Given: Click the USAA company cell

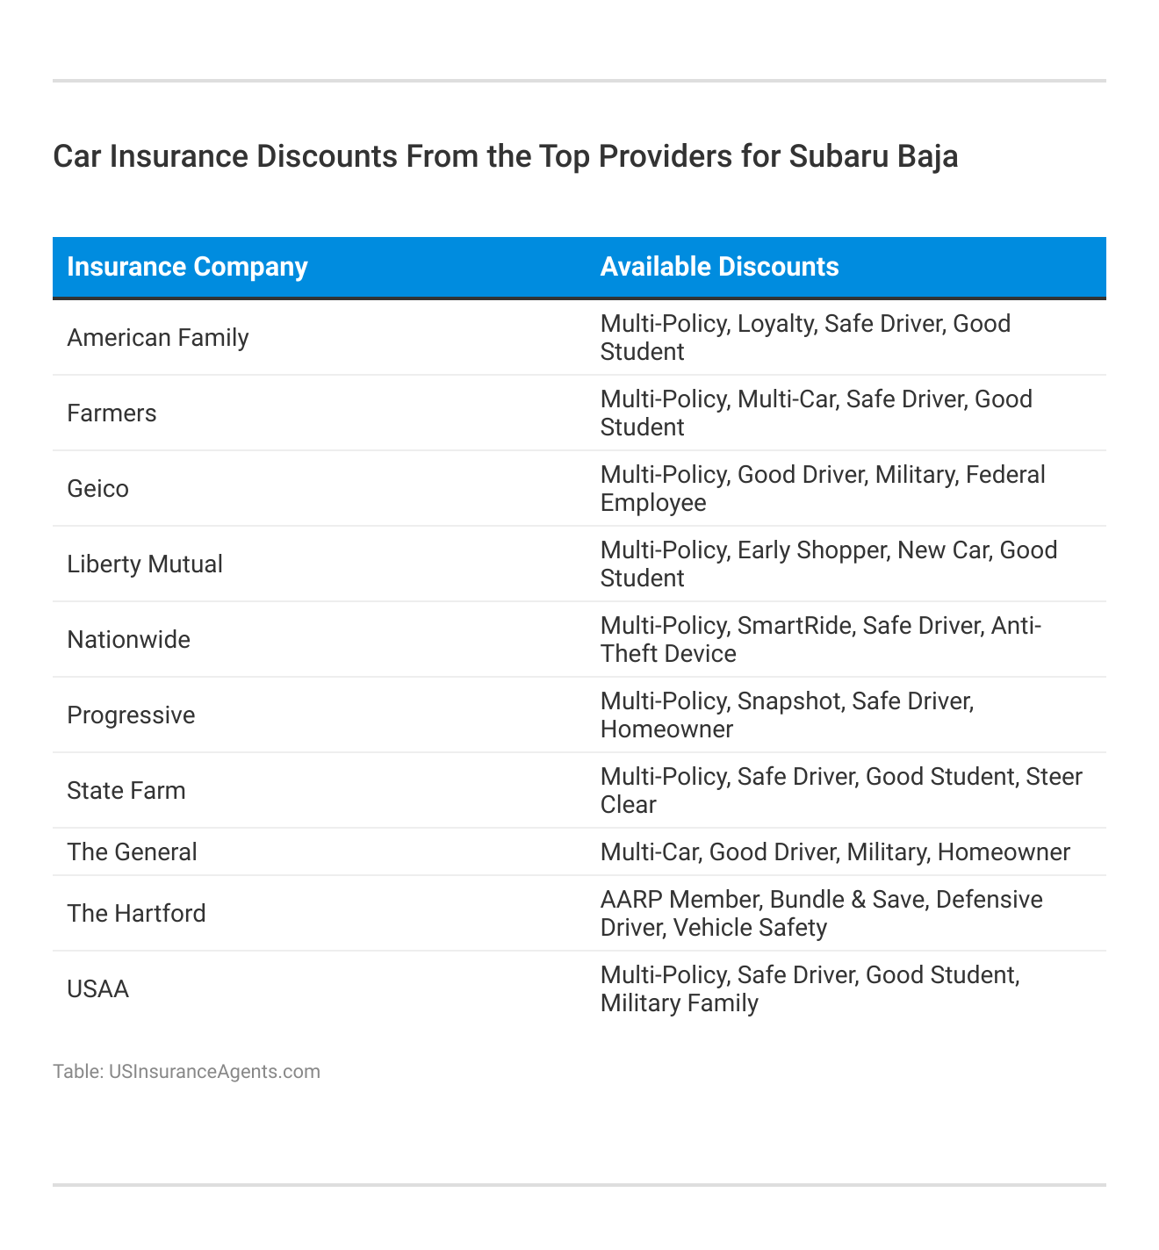Looking at the screenshot, I should coord(97,989).
